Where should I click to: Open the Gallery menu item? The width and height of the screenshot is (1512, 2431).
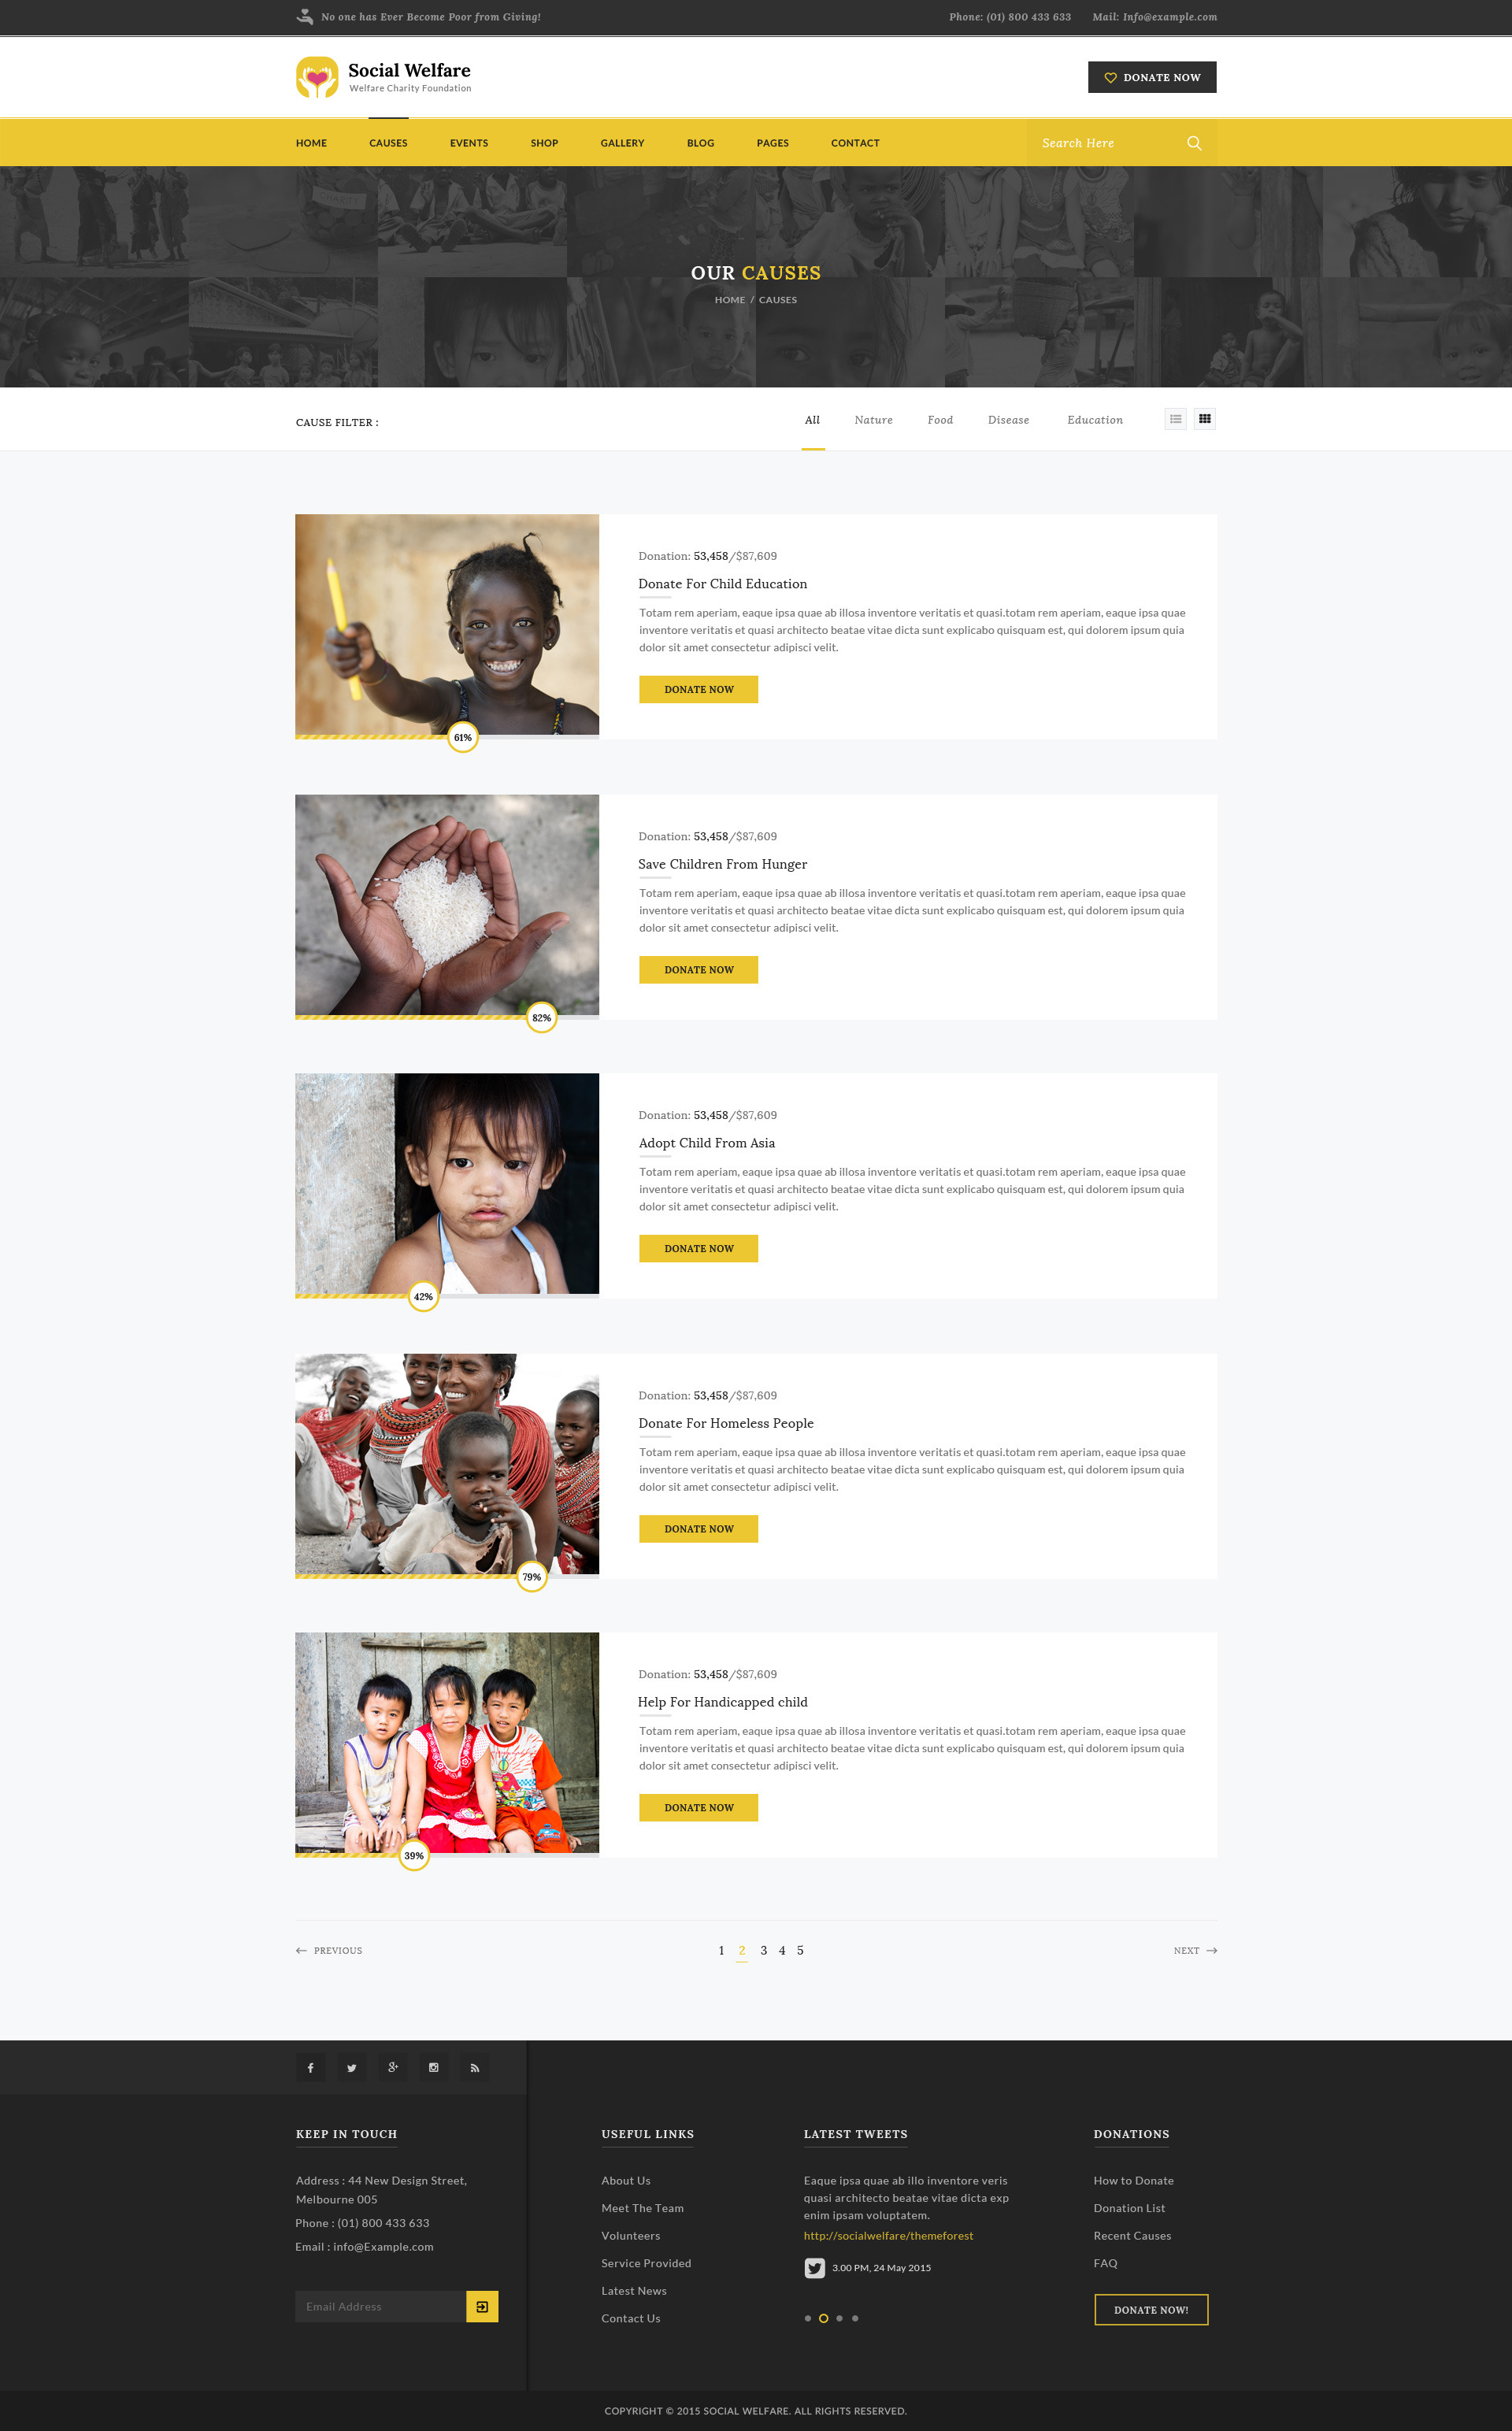622,143
